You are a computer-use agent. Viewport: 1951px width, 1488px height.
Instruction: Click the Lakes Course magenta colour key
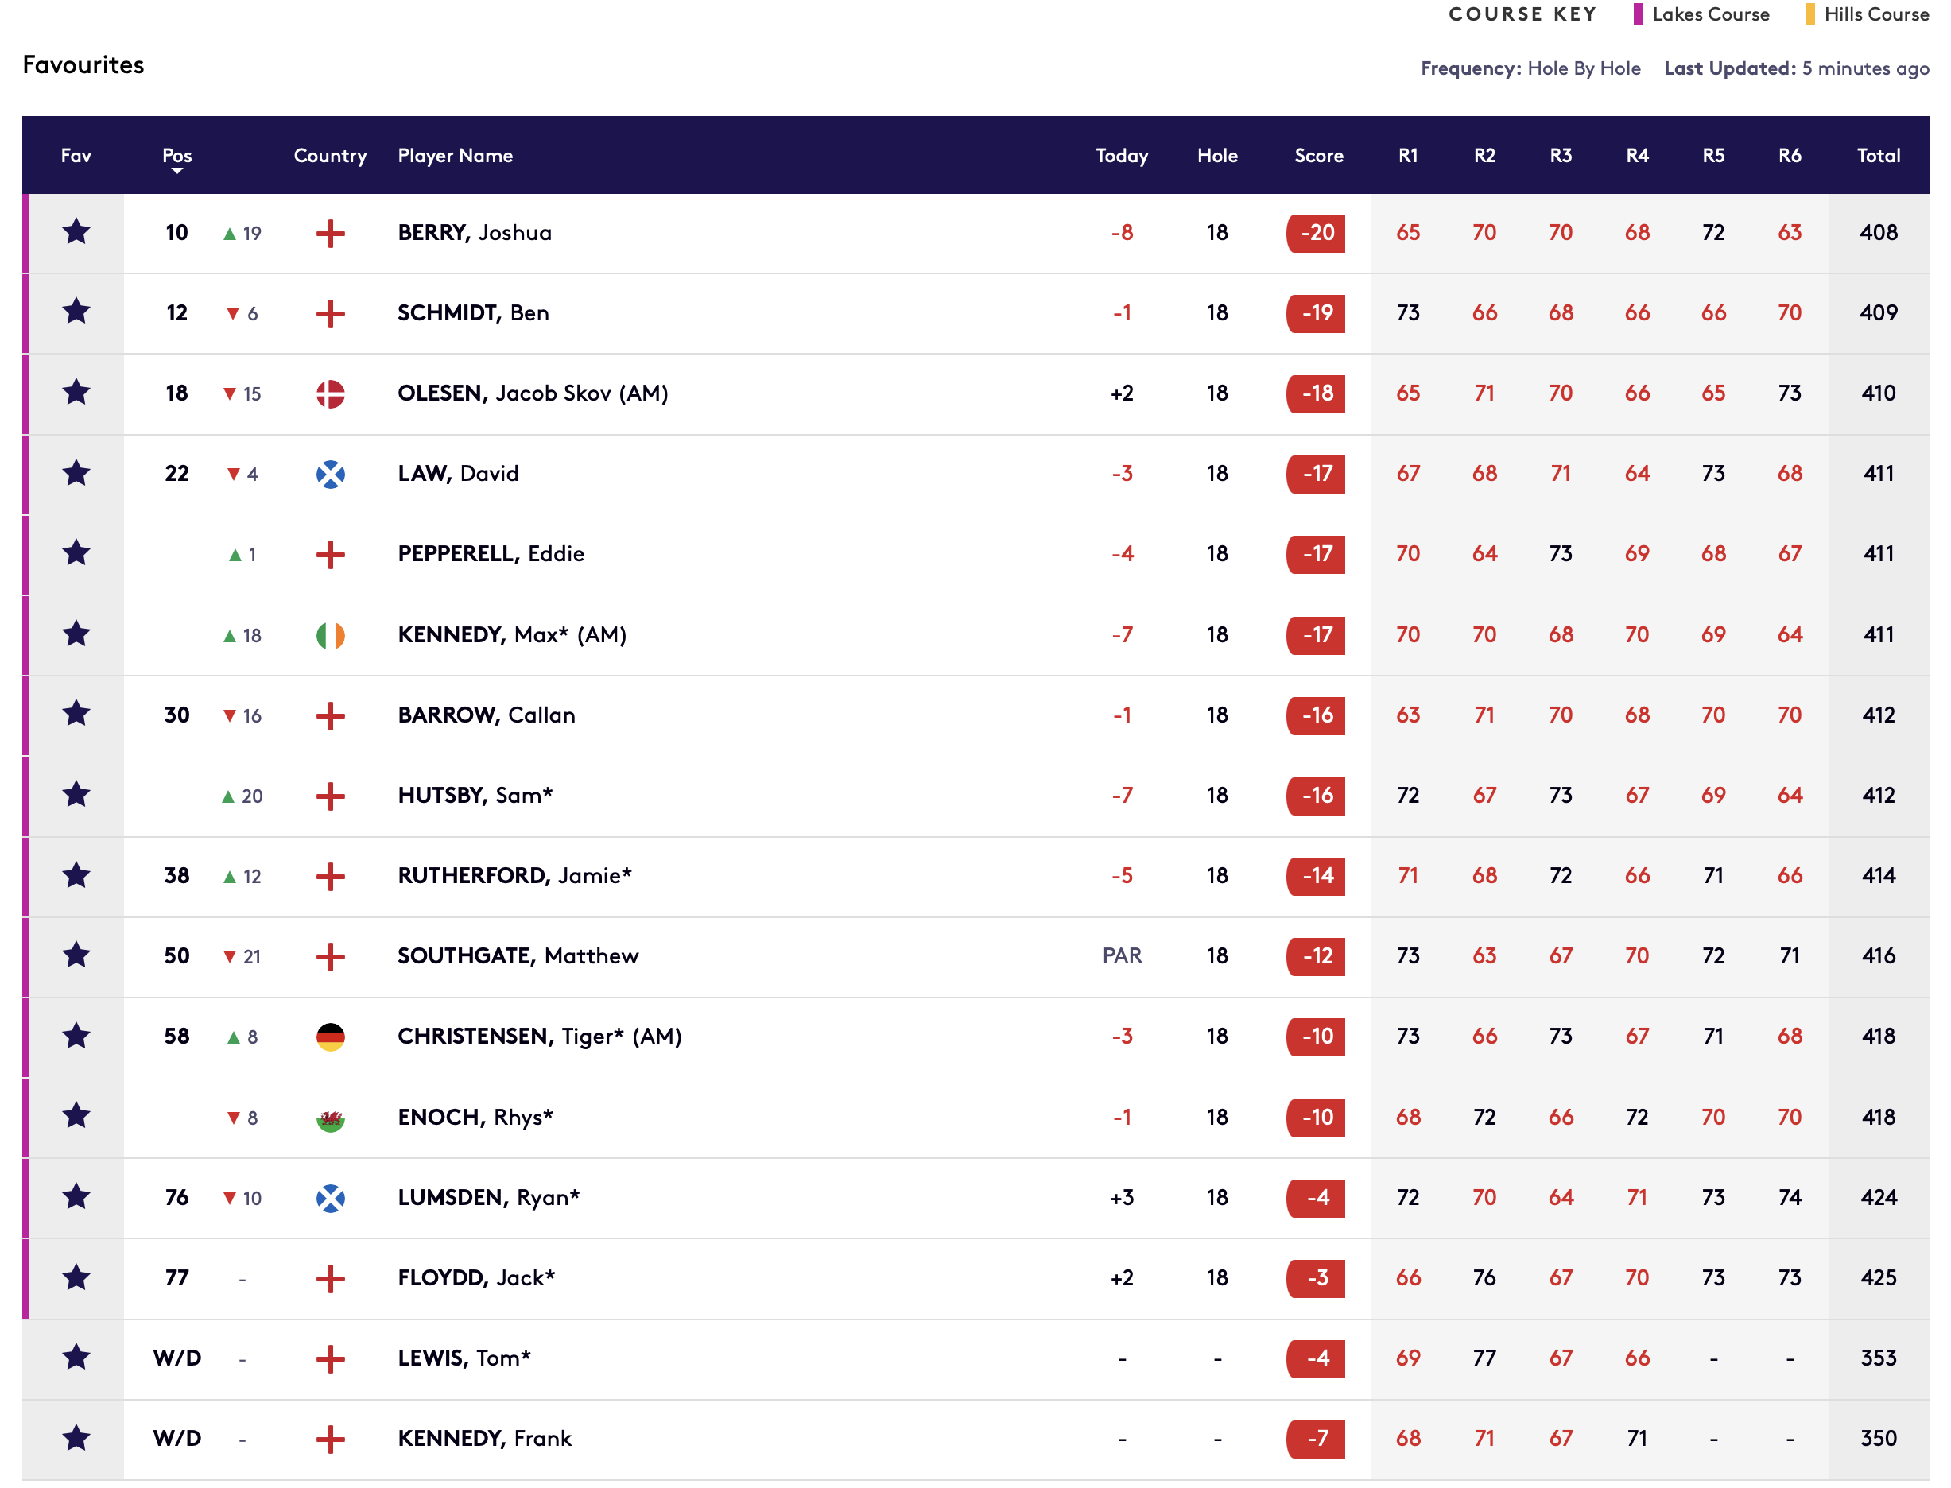coord(1639,14)
